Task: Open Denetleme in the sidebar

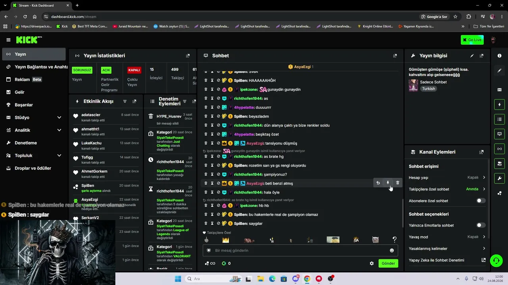Action: tap(34, 143)
